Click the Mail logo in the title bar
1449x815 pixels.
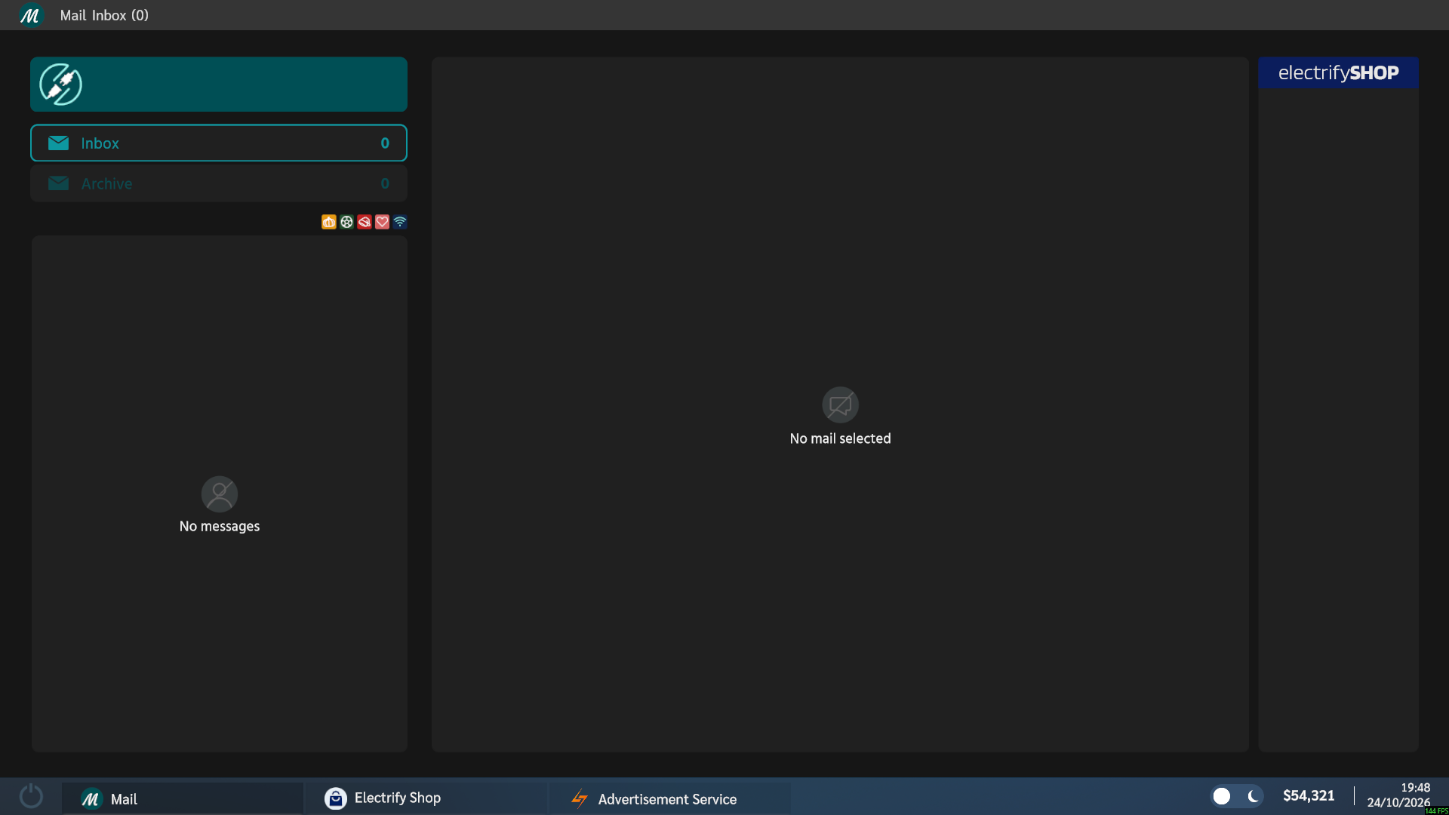pyautogui.click(x=30, y=15)
